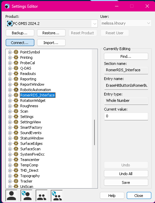155x203 pixels.
Task: Expand the Settings tree node
Action: pyautogui.click(x=10, y=117)
